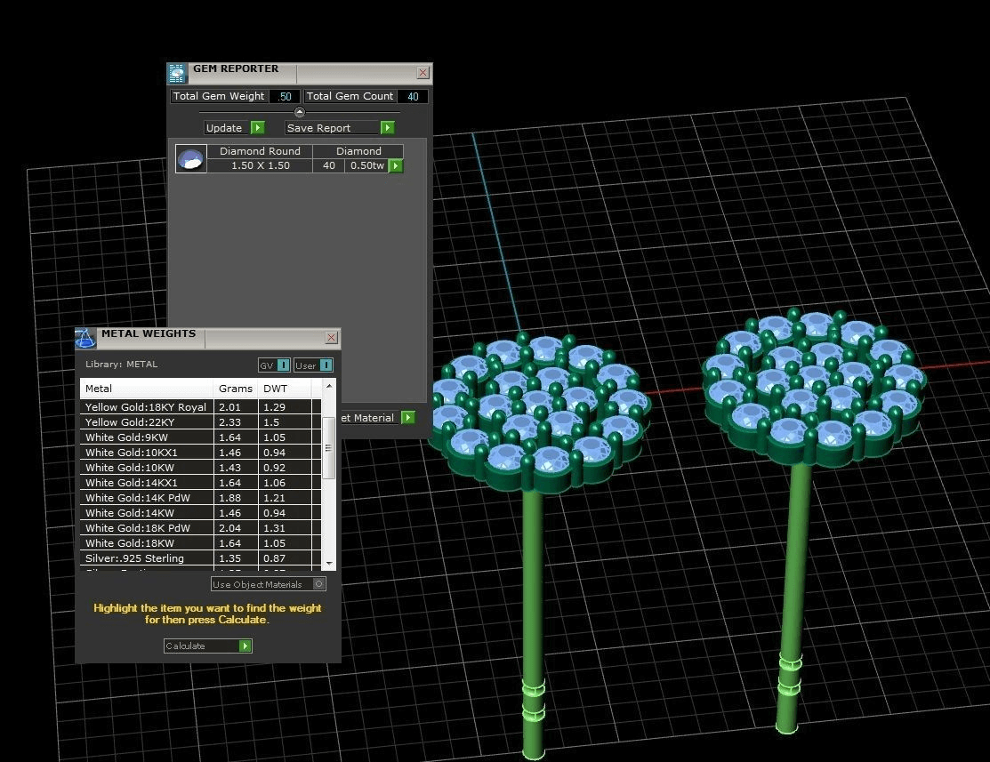Click green arrow beside Material button
The image size is (990, 762).
point(407,418)
